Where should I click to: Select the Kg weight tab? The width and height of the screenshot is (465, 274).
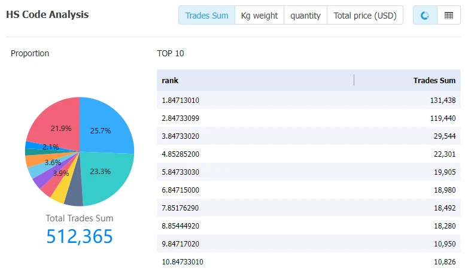click(260, 15)
